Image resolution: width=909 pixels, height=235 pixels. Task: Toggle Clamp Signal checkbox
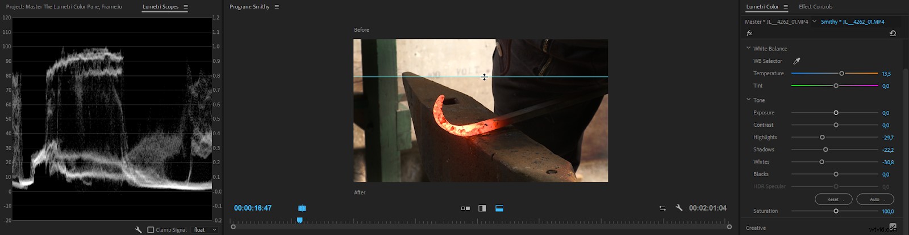[x=151, y=230]
